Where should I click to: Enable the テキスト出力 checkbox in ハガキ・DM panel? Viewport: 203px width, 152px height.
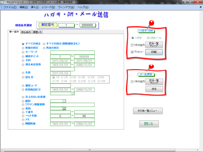coord(132,45)
